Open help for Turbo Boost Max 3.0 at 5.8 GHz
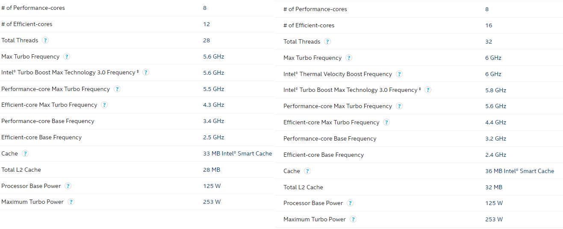 [428, 90]
